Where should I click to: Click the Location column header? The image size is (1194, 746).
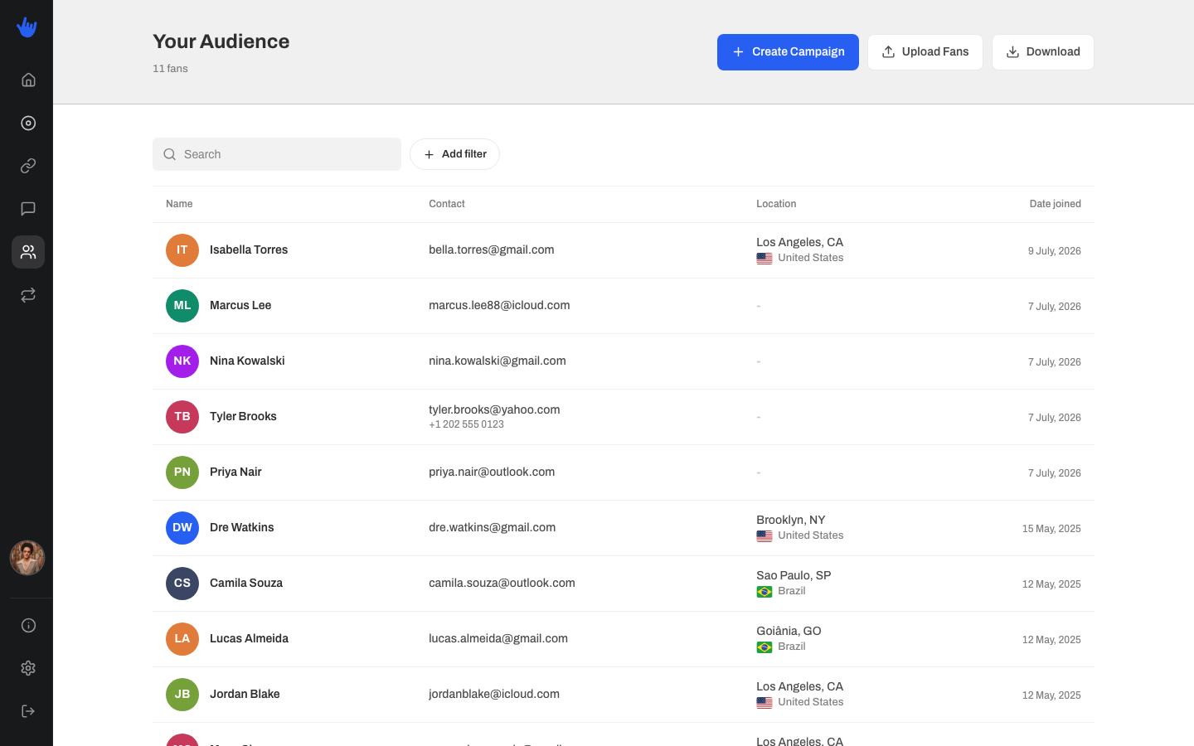(776, 204)
